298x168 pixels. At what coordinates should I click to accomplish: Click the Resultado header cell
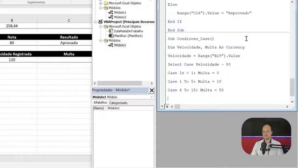pos(69,37)
